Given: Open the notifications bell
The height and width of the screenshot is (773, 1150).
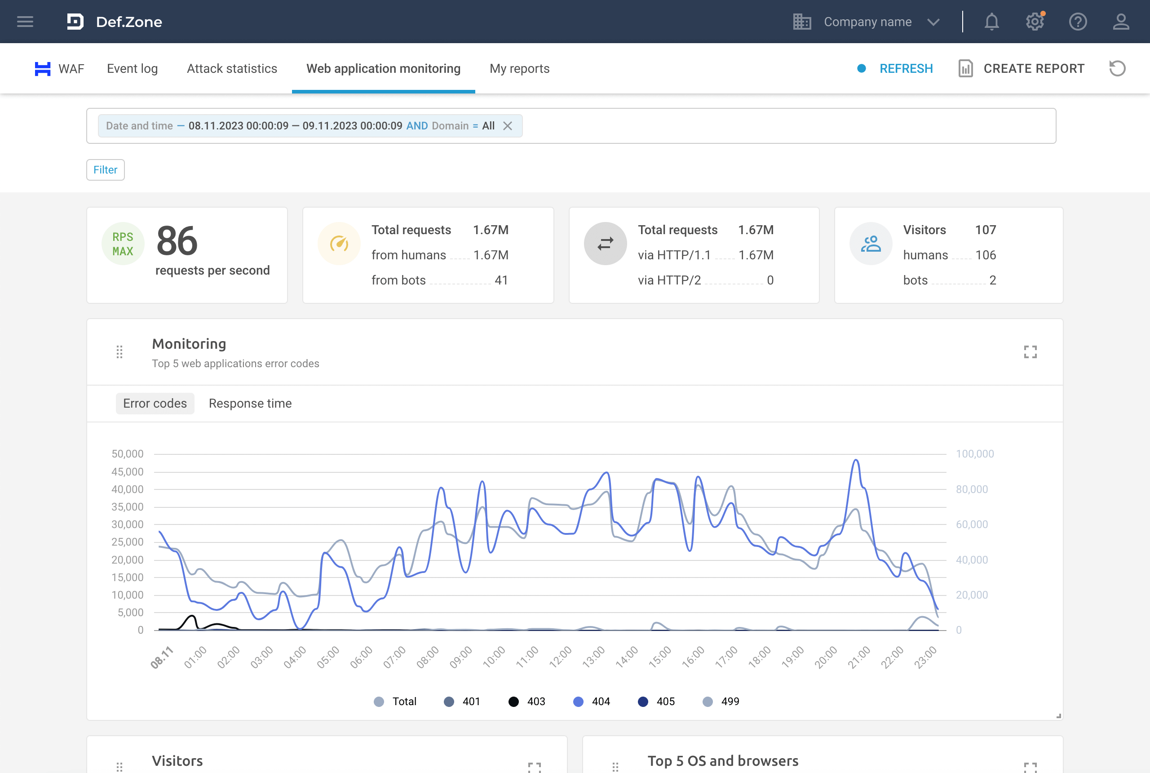Looking at the screenshot, I should pyautogui.click(x=992, y=21).
